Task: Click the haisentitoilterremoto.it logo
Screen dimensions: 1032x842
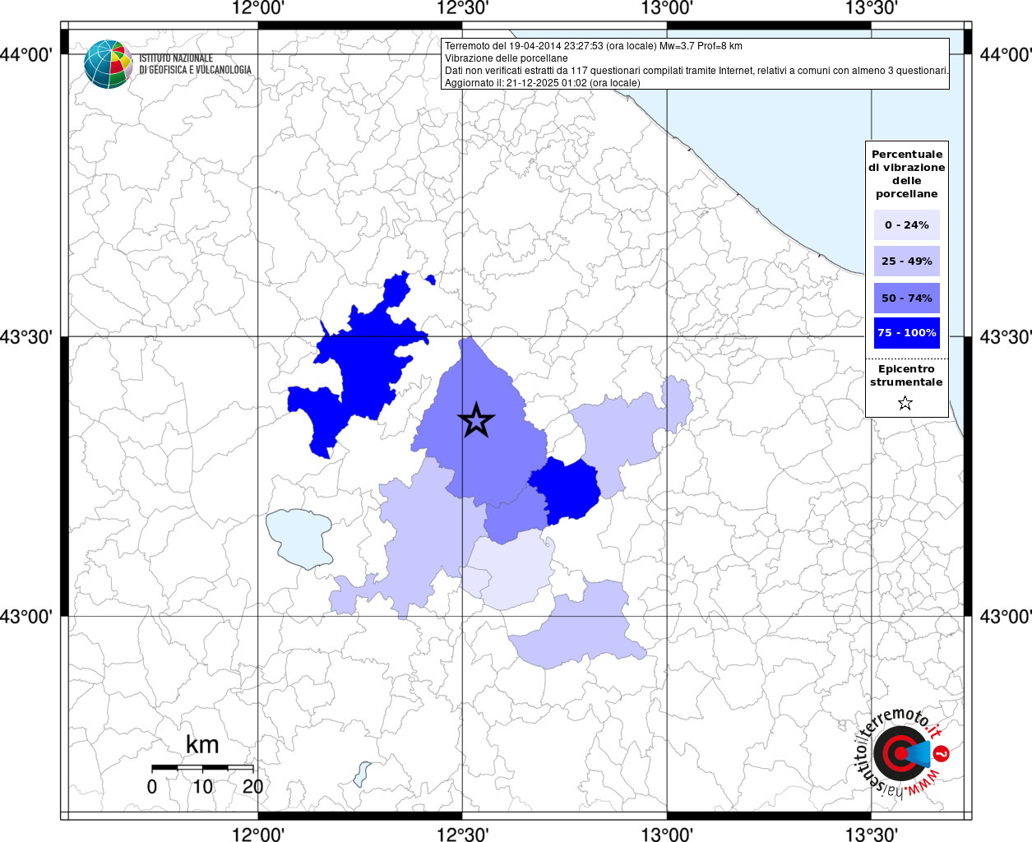Action: point(902,753)
